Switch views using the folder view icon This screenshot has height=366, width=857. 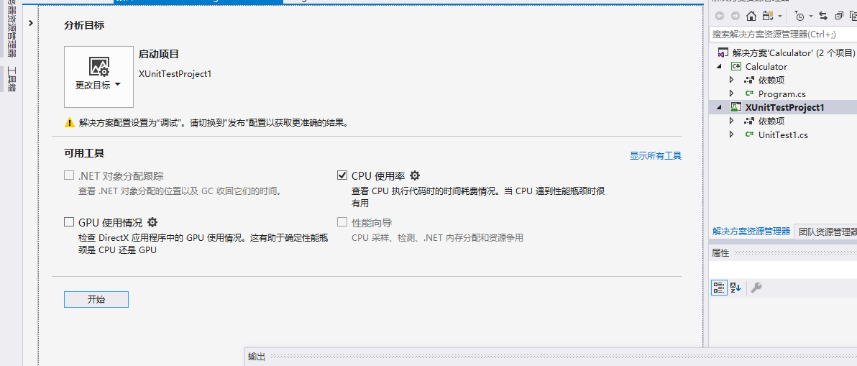coord(769,16)
